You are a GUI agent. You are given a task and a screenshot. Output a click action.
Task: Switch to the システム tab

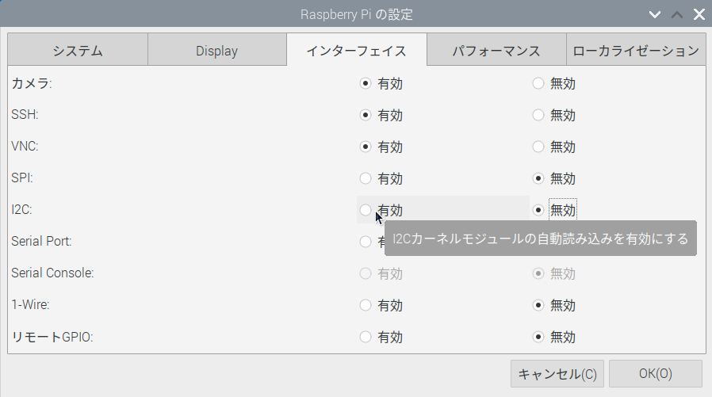[x=78, y=50]
